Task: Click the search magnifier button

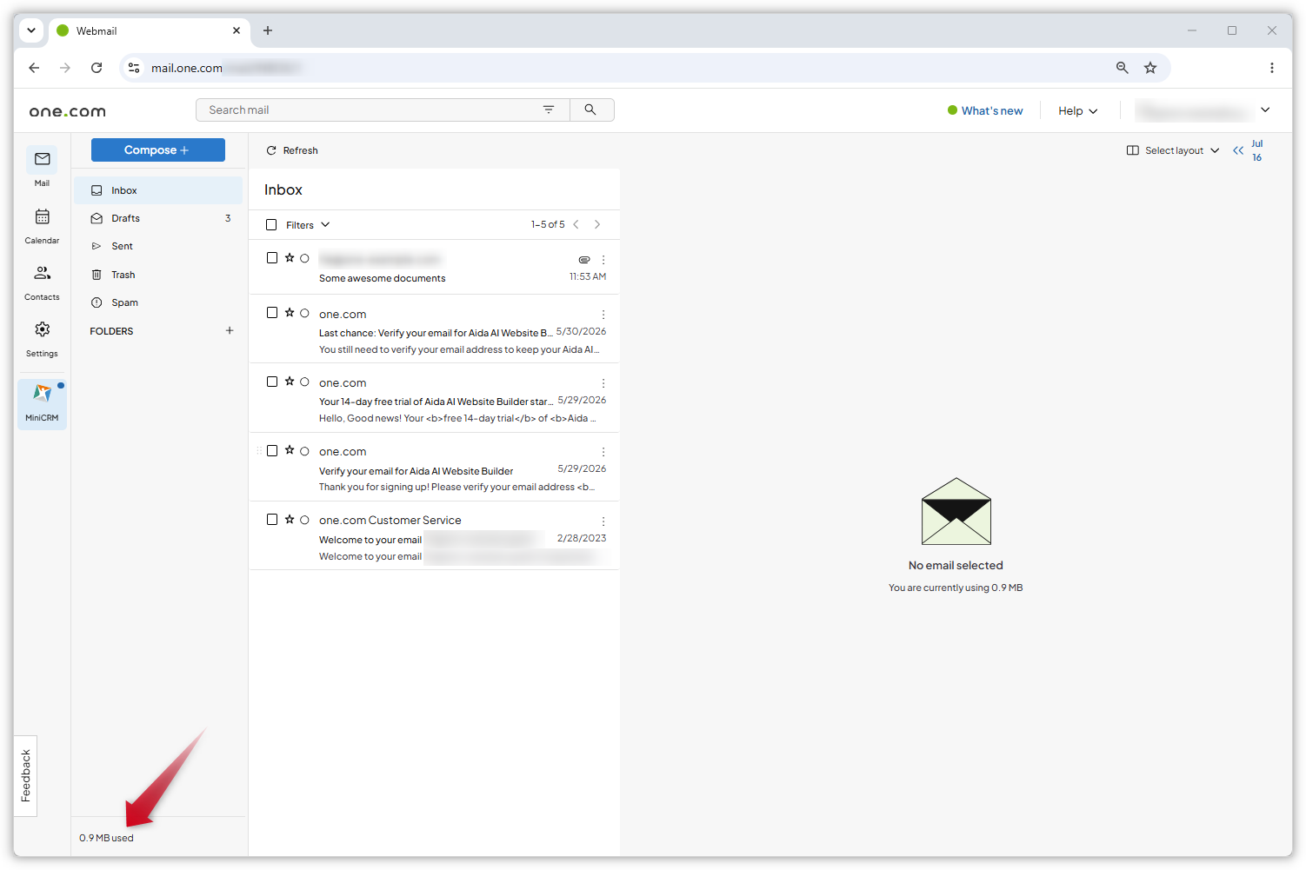Action: pyautogui.click(x=590, y=110)
